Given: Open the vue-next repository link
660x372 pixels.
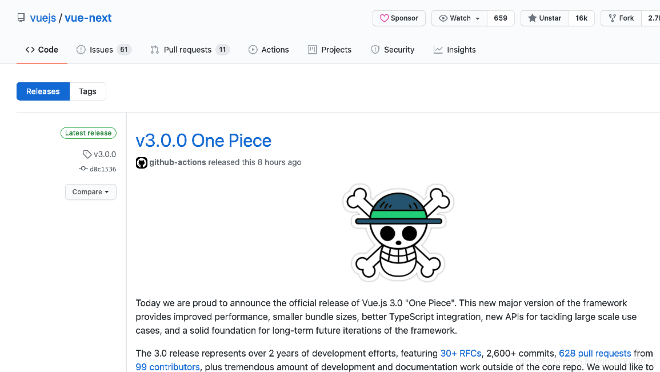Looking at the screenshot, I should [88, 18].
